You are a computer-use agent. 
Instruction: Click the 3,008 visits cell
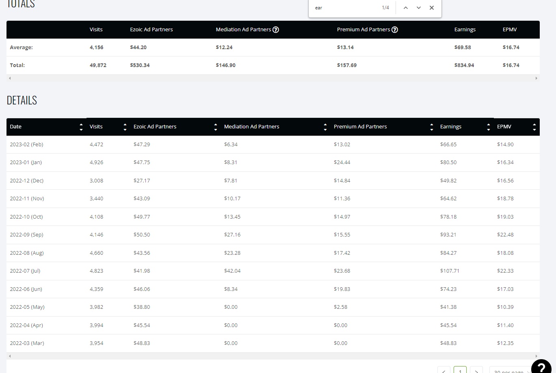coord(96,180)
